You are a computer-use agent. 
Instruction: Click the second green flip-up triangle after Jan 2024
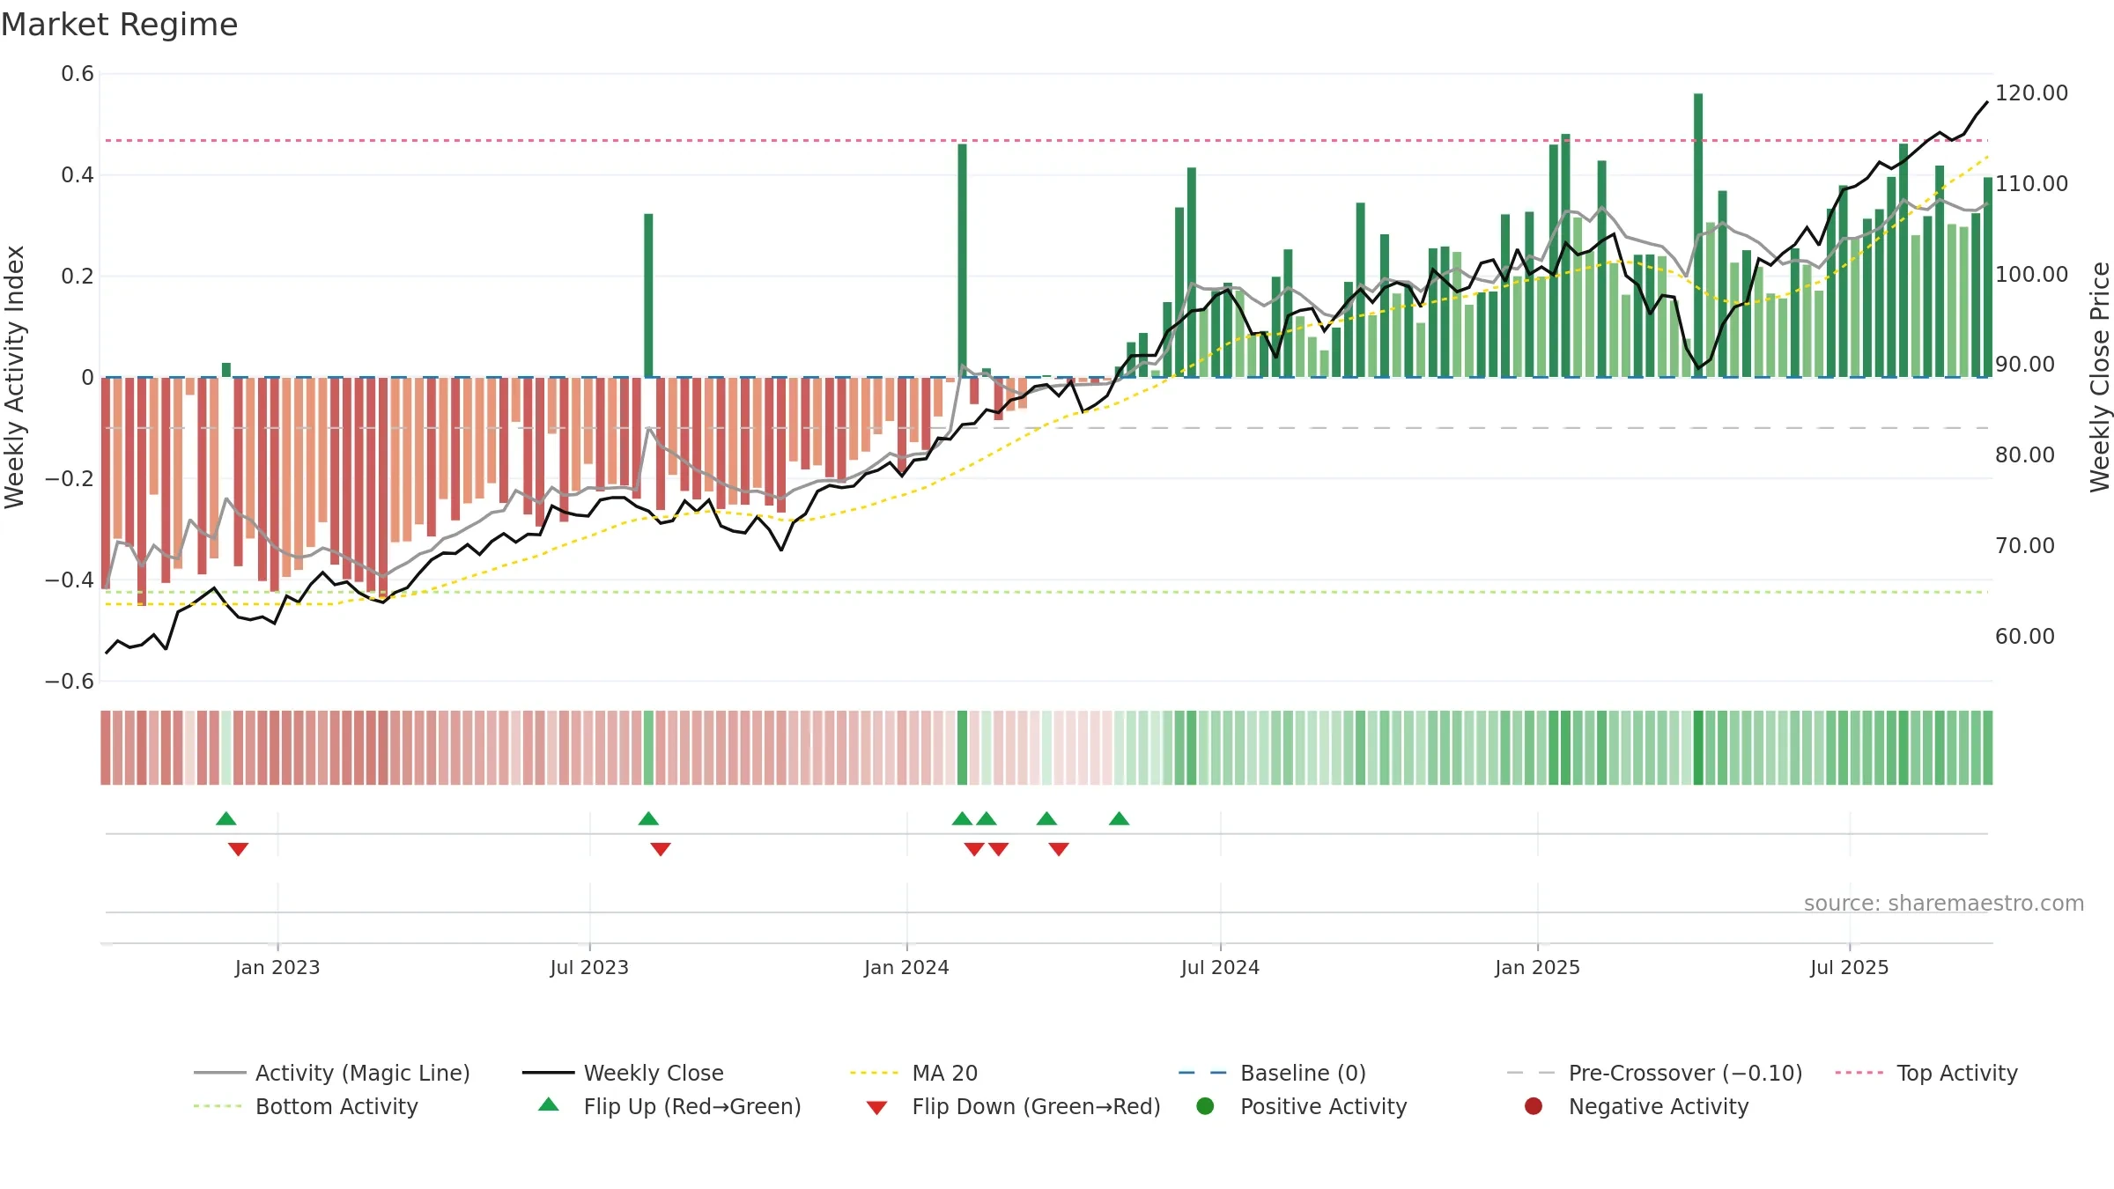[x=987, y=819]
